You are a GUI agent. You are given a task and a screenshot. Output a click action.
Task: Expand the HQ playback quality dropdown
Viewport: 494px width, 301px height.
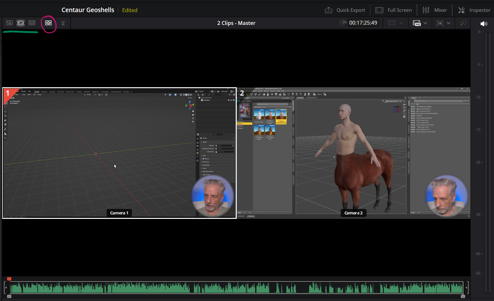coord(425,23)
